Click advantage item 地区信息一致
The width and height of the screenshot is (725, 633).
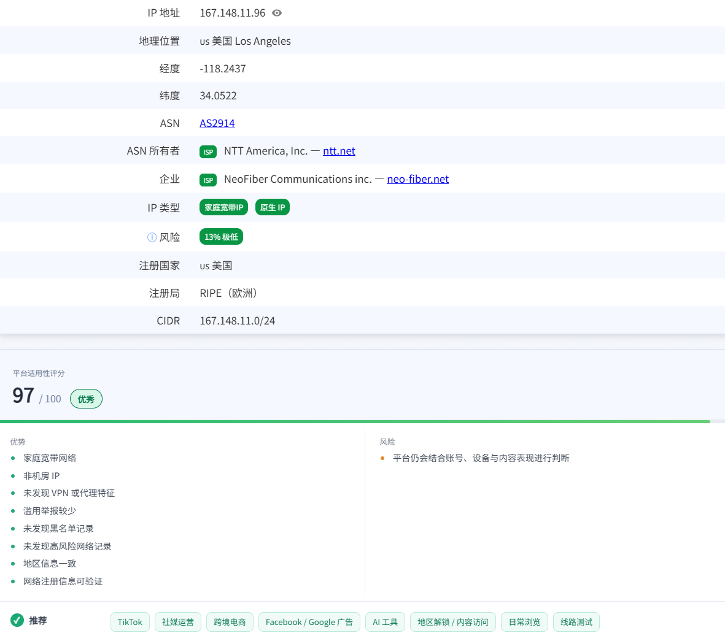[x=50, y=564]
